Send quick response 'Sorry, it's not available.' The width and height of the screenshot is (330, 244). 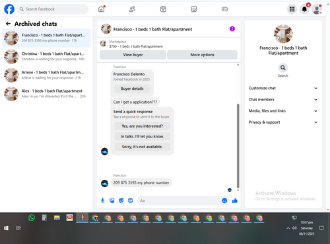[x=142, y=147]
